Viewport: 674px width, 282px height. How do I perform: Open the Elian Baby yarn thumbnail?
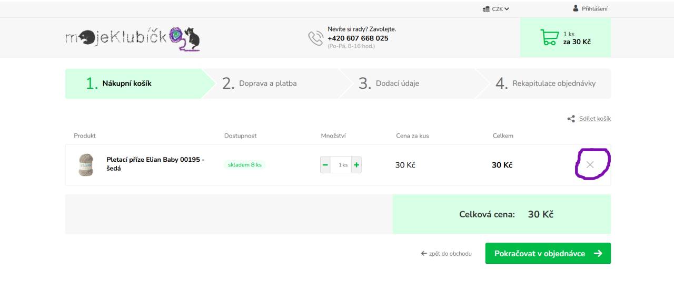[86, 165]
